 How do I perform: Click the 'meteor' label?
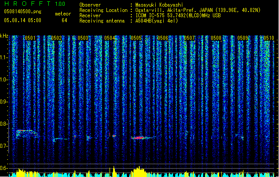63,14
